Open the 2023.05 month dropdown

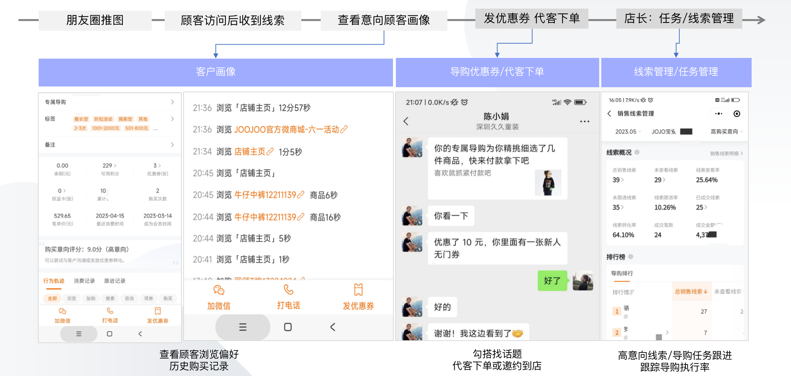click(628, 132)
